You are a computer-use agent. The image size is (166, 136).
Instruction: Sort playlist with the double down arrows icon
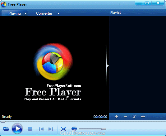tap(143, 116)
